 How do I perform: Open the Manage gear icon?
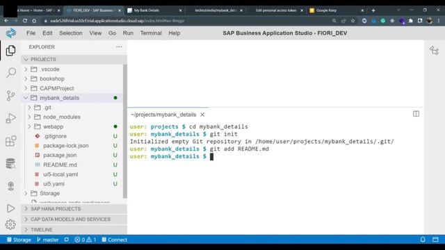[11, 224]
